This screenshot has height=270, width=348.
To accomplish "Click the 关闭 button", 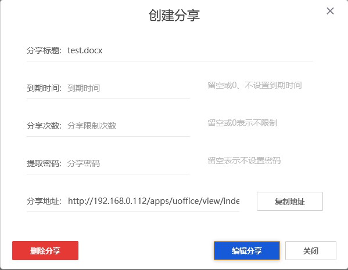I will click(310, 250).
